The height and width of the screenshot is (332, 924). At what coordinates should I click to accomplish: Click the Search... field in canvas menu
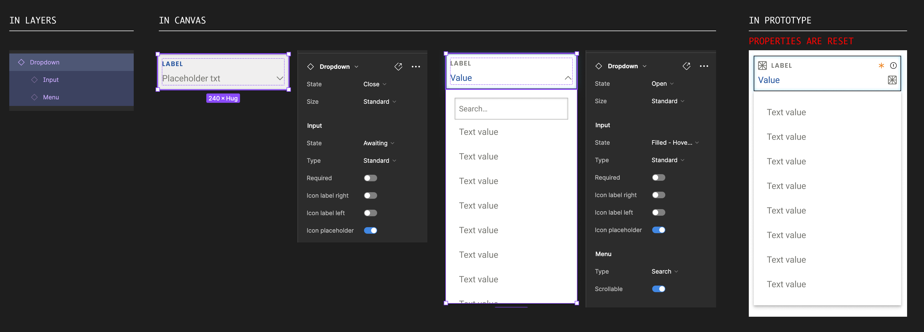point(511,109)
